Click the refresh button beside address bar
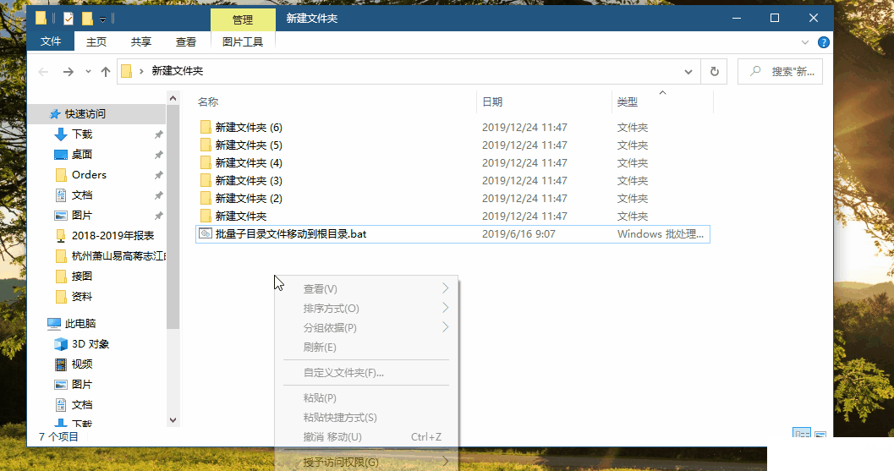The width and height of the screenshot is (894, 471). point(715,71)
